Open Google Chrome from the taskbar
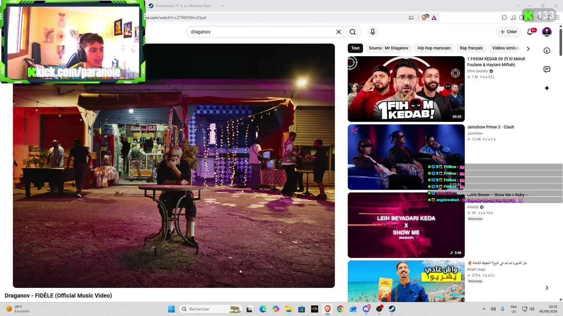This screenshot has height=316, width=563. pyautogui.click(x=340, y=309)
